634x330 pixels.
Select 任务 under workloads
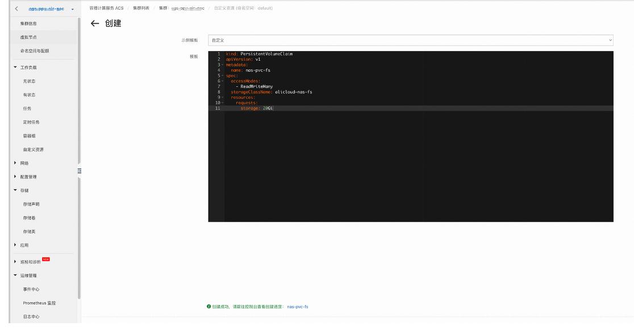click(27, 109)
